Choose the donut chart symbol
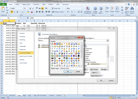Screen dimensions: 138x99 tap(55, 61)
